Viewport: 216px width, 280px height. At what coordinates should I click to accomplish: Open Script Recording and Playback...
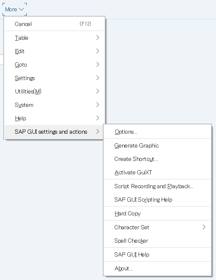point(157,186)
